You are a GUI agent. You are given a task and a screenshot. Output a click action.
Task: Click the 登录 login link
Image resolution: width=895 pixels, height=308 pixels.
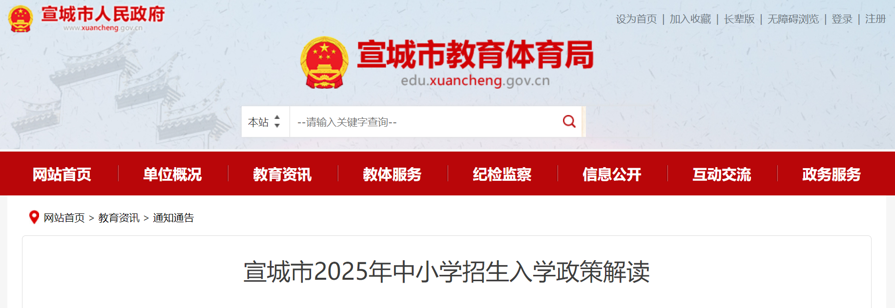point(842,19)
